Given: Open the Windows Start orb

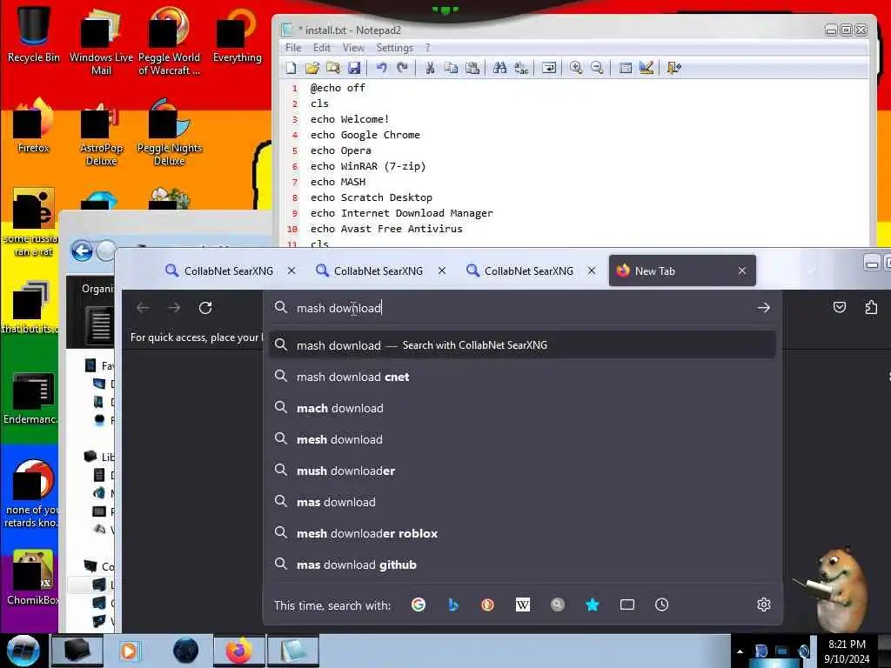Looking at the screenshot, I should coord(23,651).
